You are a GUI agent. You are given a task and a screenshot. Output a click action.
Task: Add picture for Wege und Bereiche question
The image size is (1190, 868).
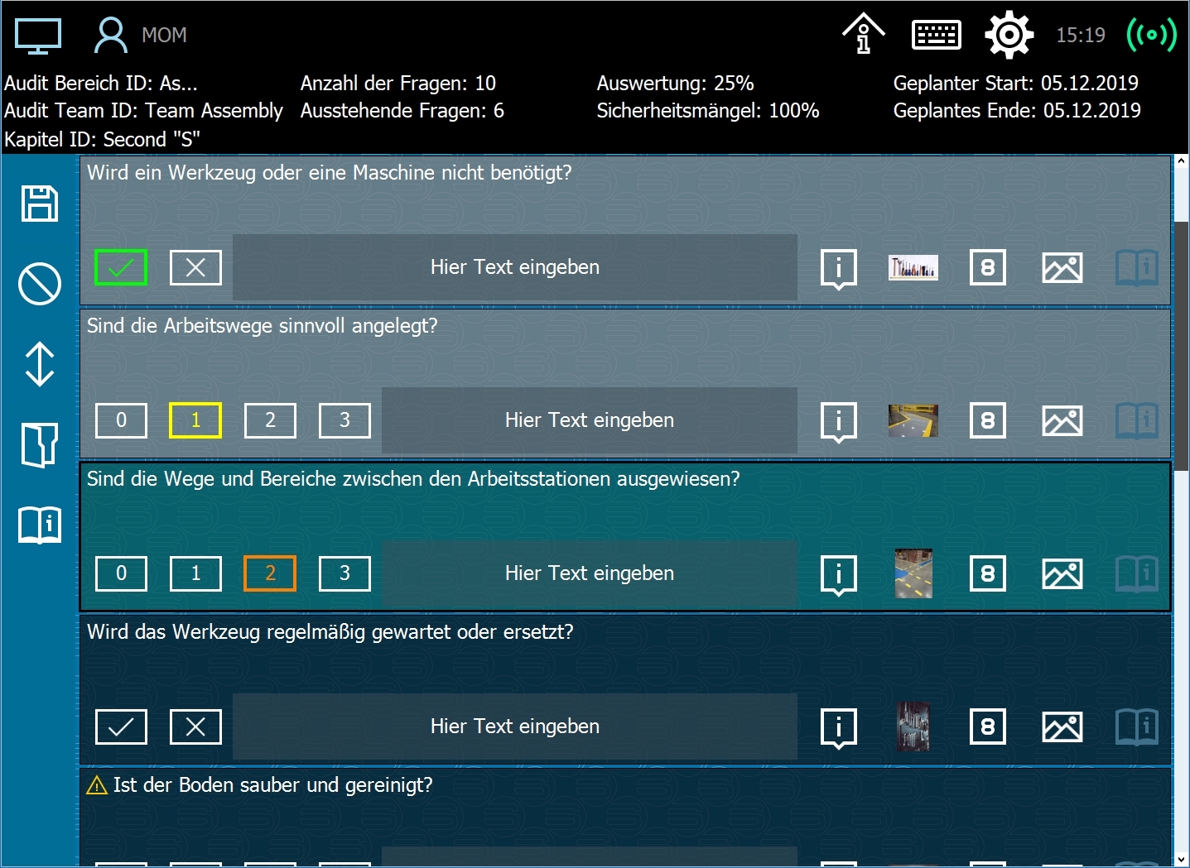[1062, 573]
